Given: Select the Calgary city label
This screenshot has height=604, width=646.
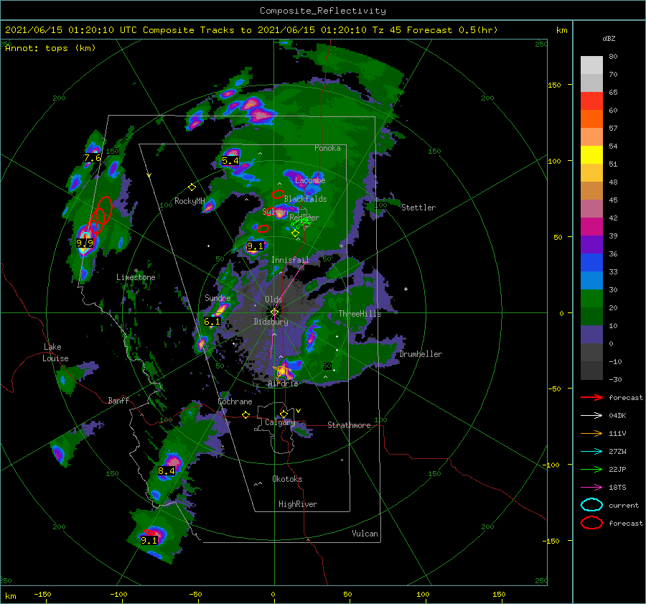Looking at the screenshot, I should (280, 422).
